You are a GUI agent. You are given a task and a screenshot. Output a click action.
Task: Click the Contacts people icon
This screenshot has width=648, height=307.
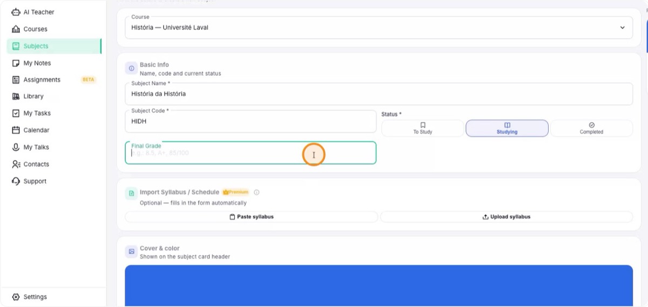(x=16, y=164)
